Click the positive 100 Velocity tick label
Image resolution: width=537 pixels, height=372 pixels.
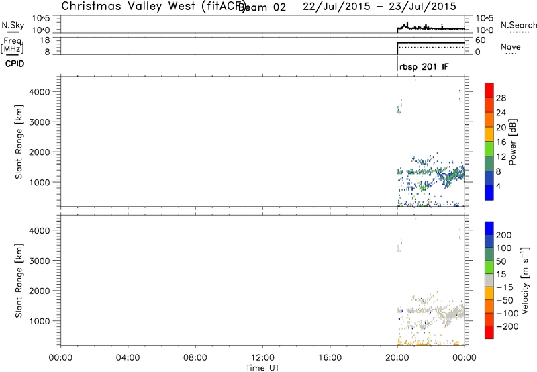click(504, 248)
